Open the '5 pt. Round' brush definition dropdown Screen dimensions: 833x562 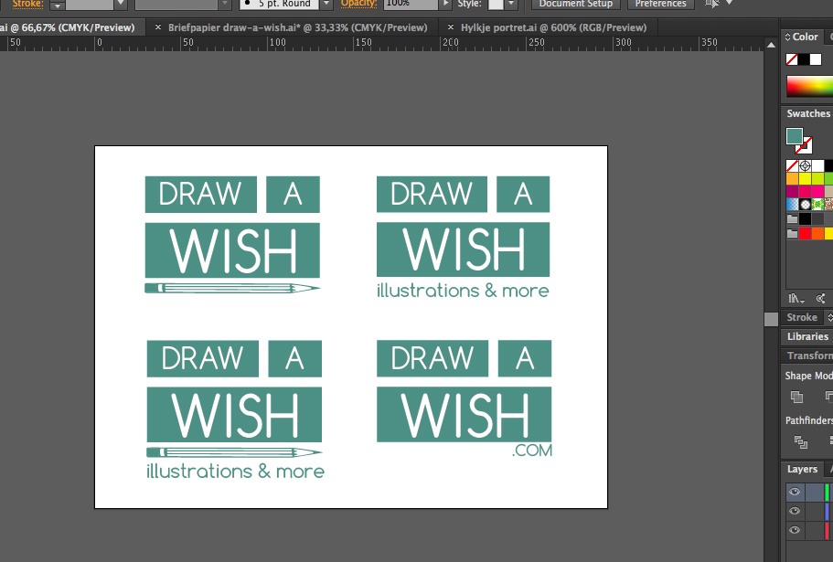point(326,4)
